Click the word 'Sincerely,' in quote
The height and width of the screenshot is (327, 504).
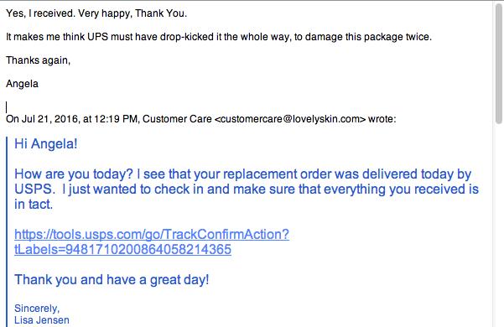37,309
